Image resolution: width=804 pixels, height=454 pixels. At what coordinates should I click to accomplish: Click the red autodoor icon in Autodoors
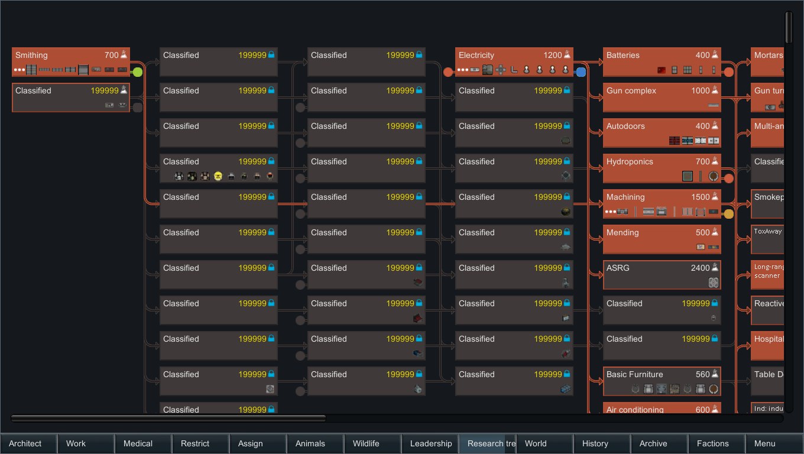click(x=675, y=141)
